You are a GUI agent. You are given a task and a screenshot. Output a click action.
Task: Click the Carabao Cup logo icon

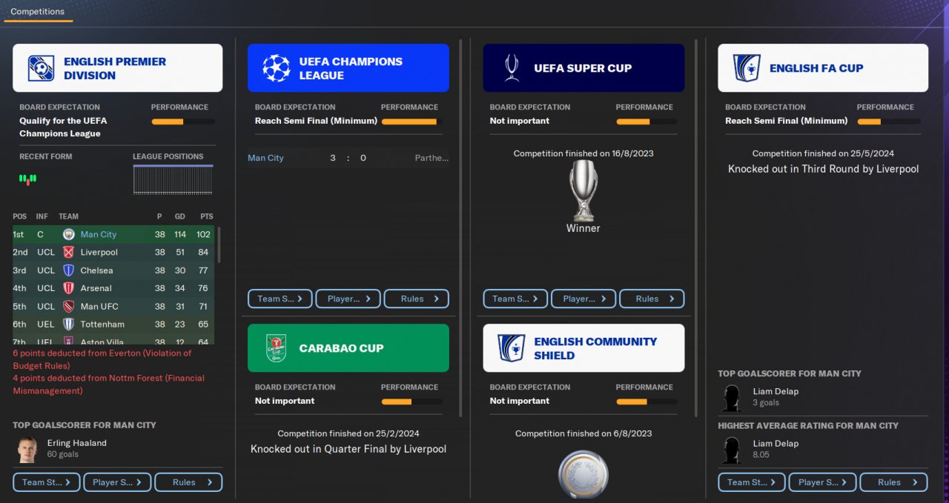(x=276, y=348)
